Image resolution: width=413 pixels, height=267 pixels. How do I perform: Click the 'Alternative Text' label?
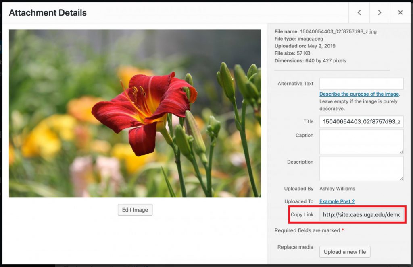click(x=295, y=84)
